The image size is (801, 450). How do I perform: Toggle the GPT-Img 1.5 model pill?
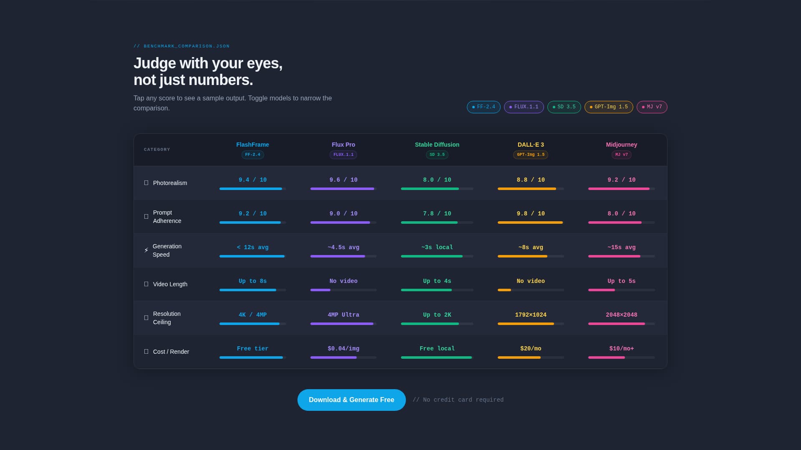(608, 107)
